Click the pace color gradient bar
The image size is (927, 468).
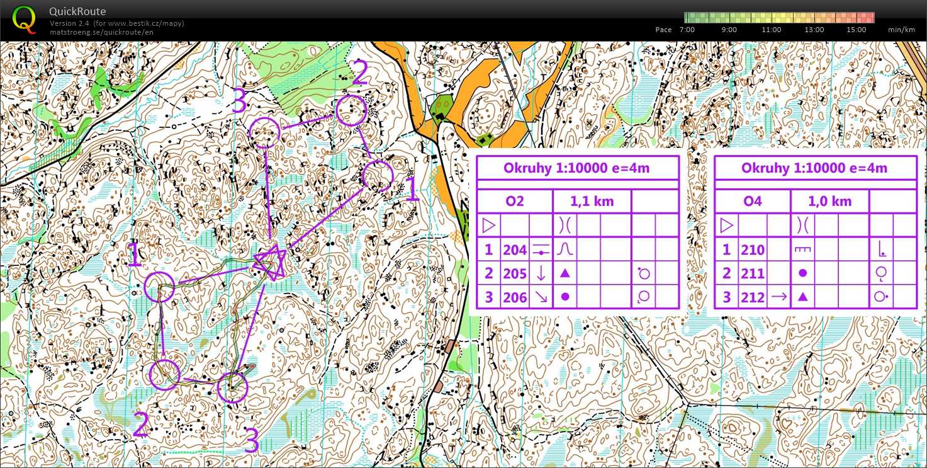779,18
